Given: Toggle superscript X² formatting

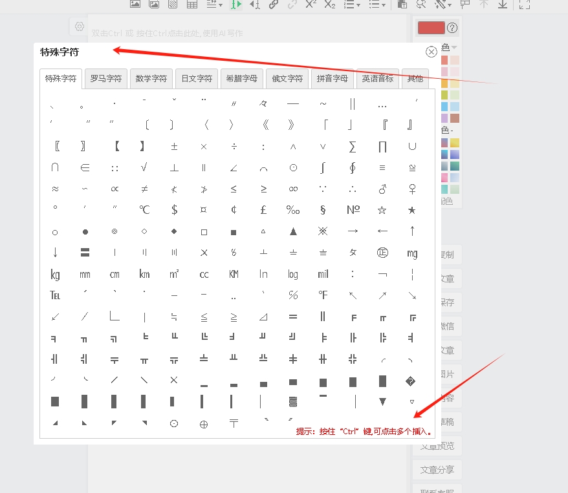Looking at the screenshot, I should 311,4.
